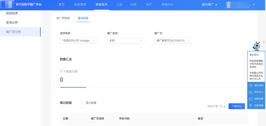
Task: Open the 首页 navigation item
Action: 62,5
